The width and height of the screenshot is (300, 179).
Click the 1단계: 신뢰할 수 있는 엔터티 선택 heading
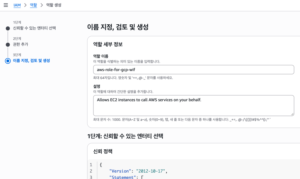125,136
